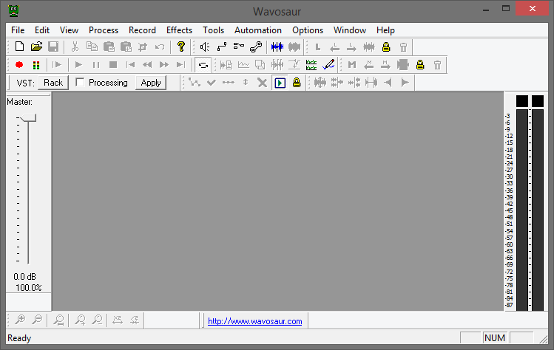Open the View menu
554x350 pixels.
(69, 30)
